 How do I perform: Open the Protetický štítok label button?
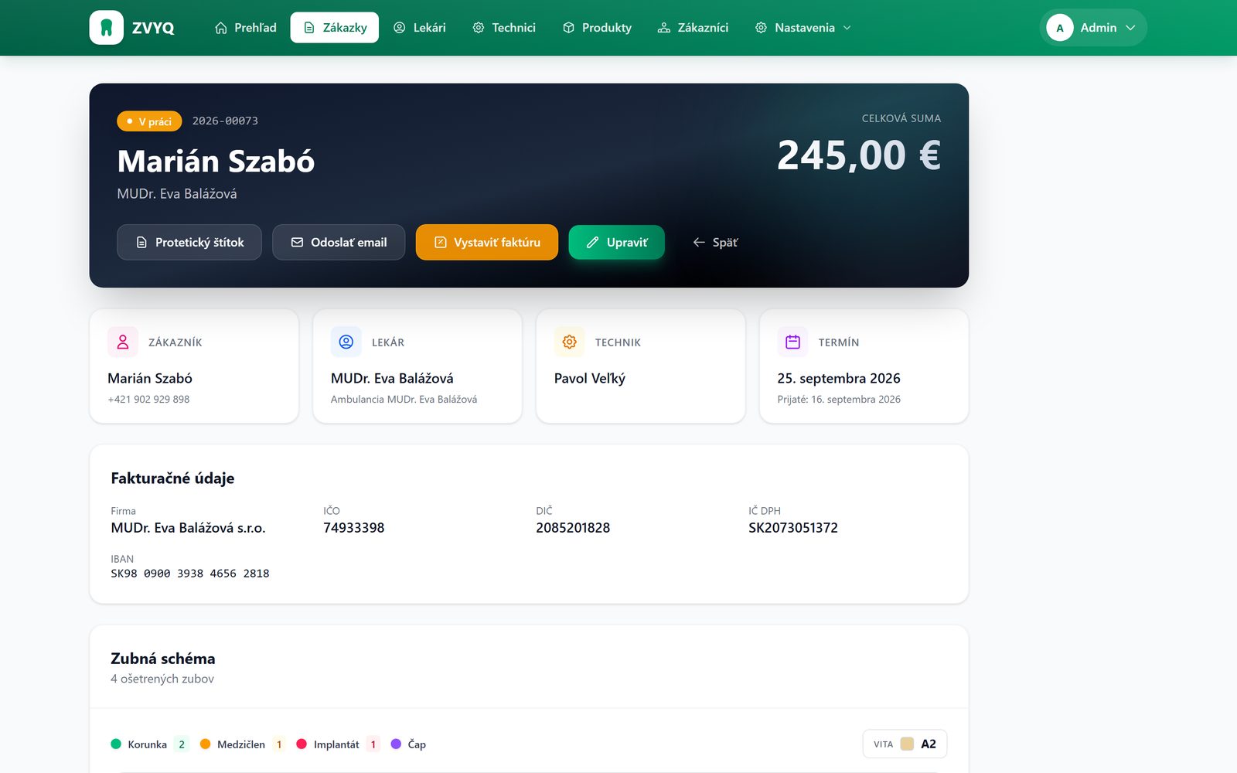(189, 243)
